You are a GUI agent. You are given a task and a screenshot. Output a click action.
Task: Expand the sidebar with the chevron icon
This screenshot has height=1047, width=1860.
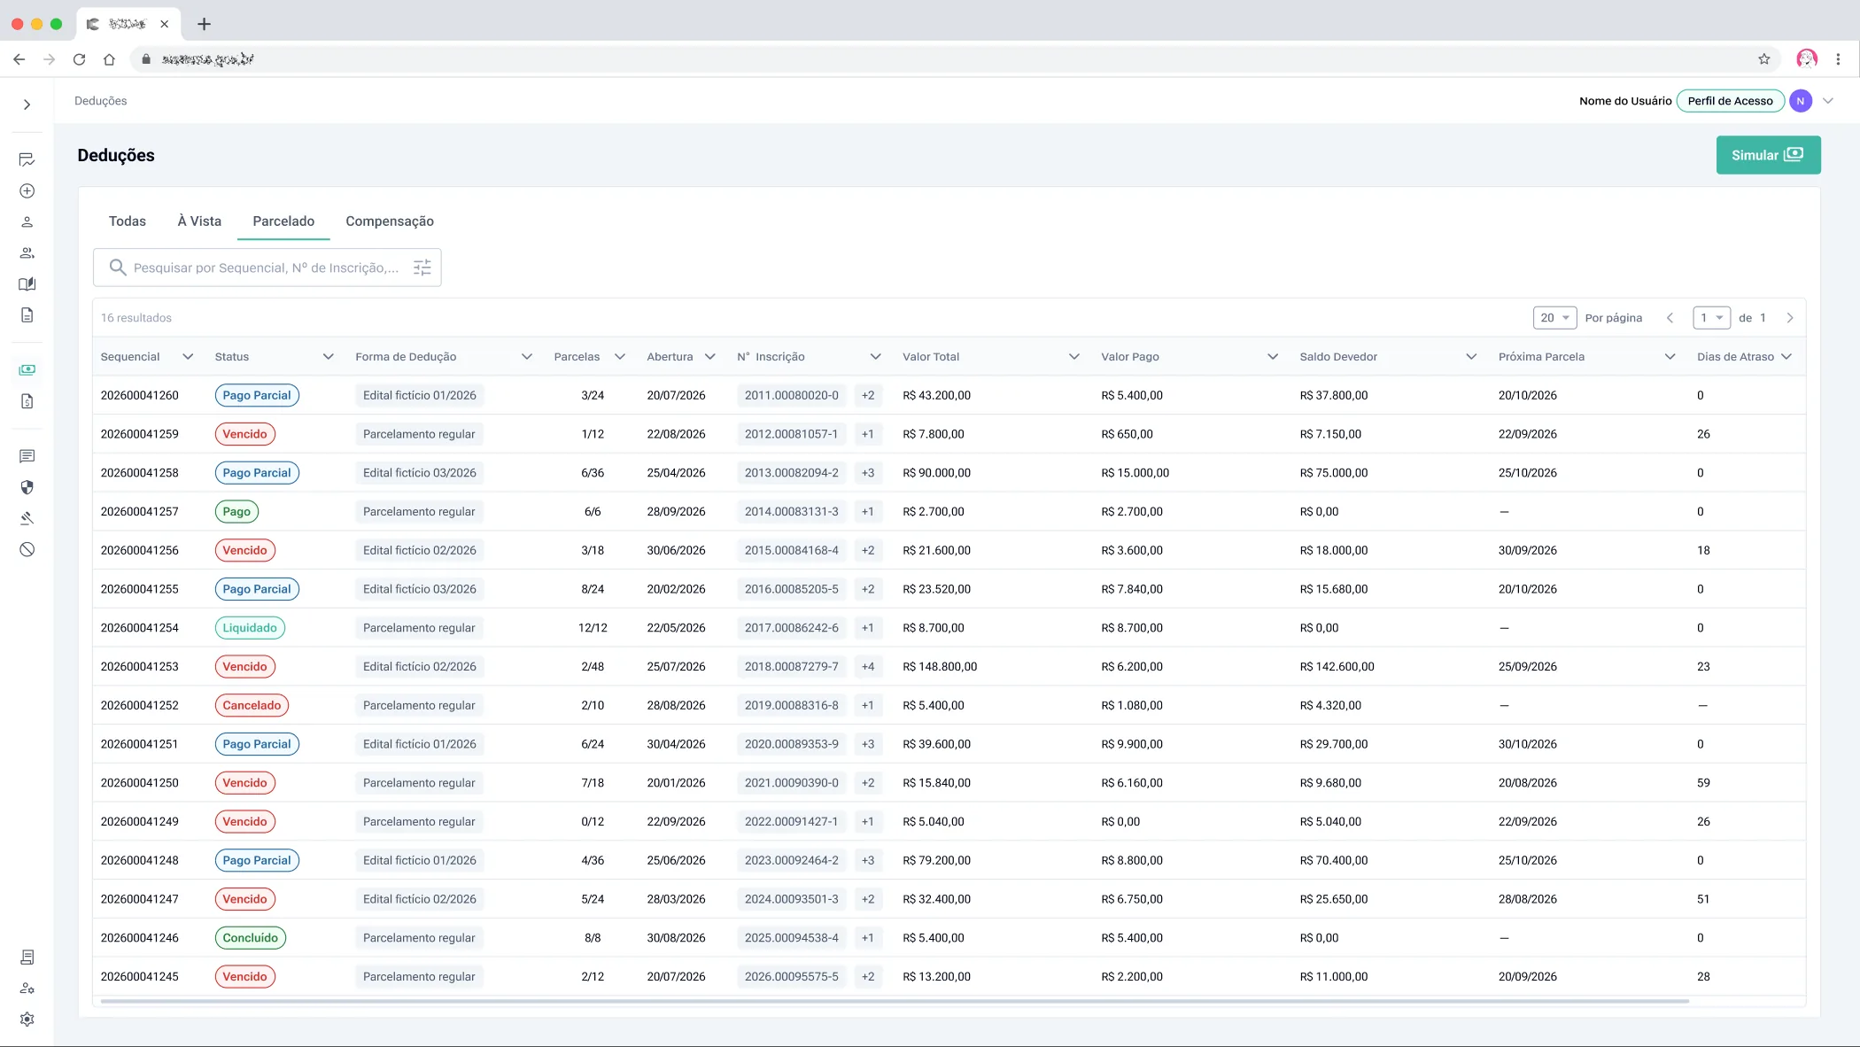tap(27, 105)
